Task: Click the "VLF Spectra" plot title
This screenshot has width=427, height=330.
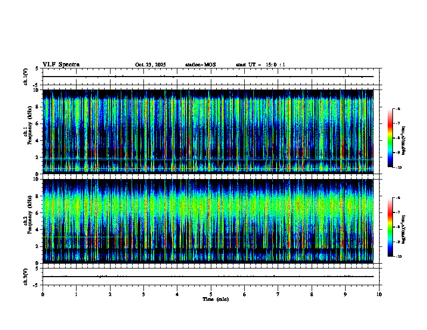Action: pos(61,65)
